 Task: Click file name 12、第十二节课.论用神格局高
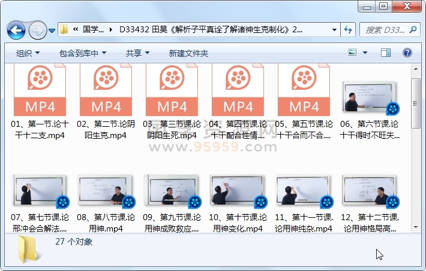(x=370, y=223)
